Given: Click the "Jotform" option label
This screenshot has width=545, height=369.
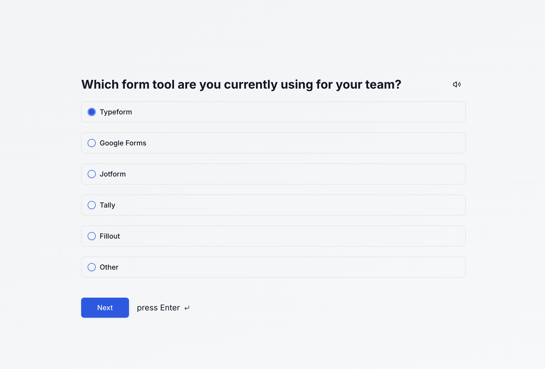Looking at the screenshot, I should [113, 174].
